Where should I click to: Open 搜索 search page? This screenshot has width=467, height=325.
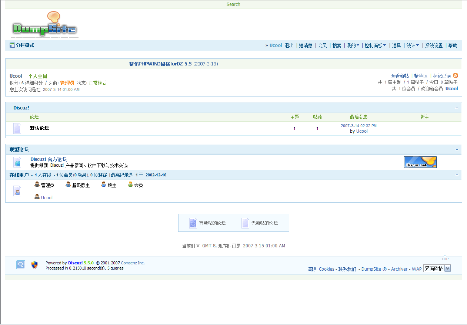[x=337, y=45]
